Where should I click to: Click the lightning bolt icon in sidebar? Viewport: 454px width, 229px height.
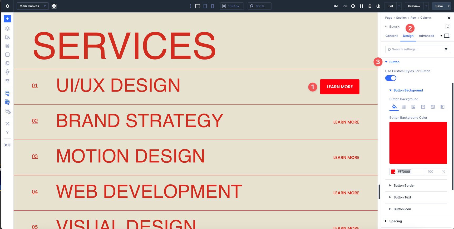click(7, 72)
